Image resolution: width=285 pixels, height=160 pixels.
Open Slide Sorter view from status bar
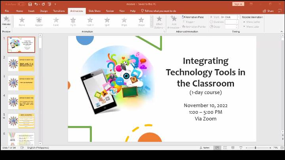tap(225, 148)
